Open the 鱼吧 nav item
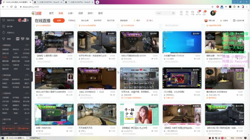 coord(100,13)
